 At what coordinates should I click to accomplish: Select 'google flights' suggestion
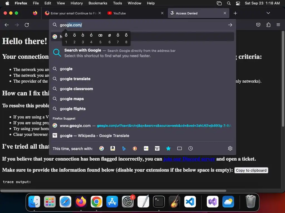142,109
